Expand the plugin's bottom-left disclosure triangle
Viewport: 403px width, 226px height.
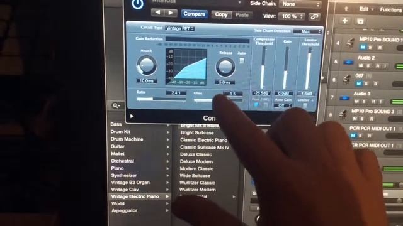pyautogui.click(x=132, y=116)
